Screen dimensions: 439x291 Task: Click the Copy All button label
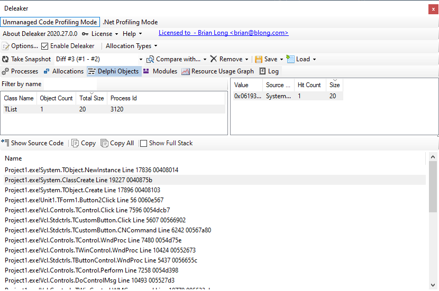122,143
